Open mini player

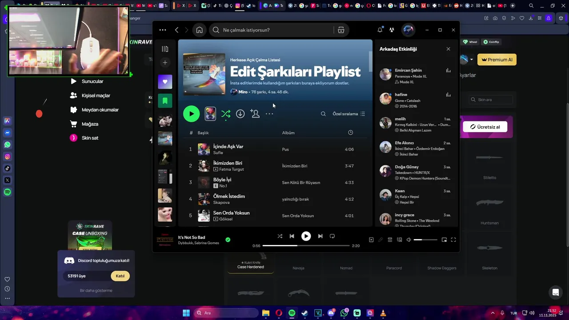[x=444, y=240]
